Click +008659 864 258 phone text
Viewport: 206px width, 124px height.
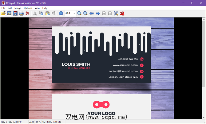(x=128, y=59)
